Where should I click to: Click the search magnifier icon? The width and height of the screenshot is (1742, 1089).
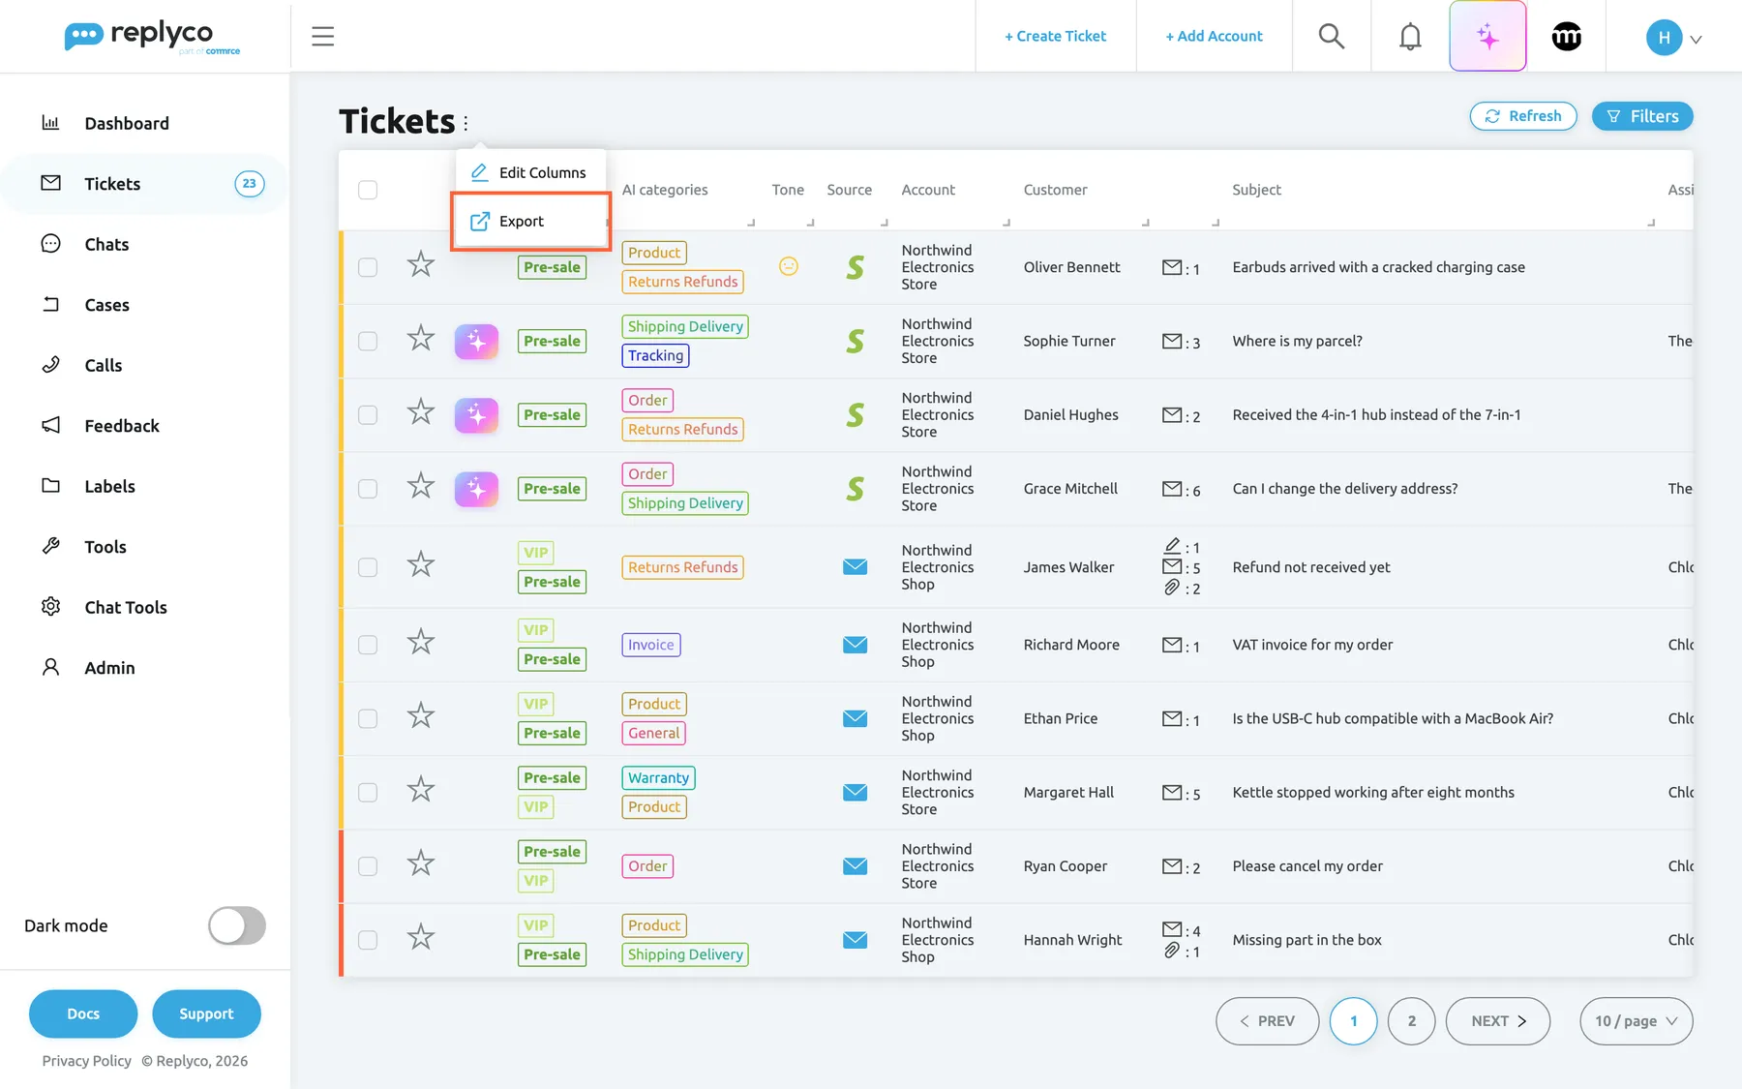click(1332, 37)
